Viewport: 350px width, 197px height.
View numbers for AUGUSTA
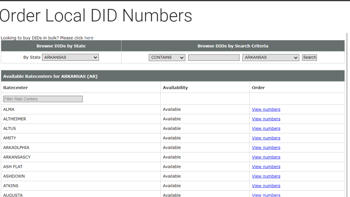266,195
